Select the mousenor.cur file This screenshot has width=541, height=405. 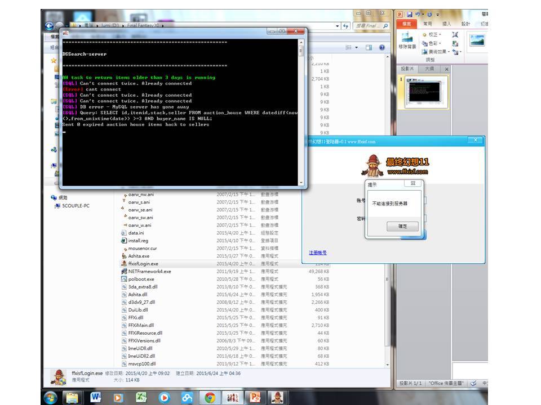point(143,248)
